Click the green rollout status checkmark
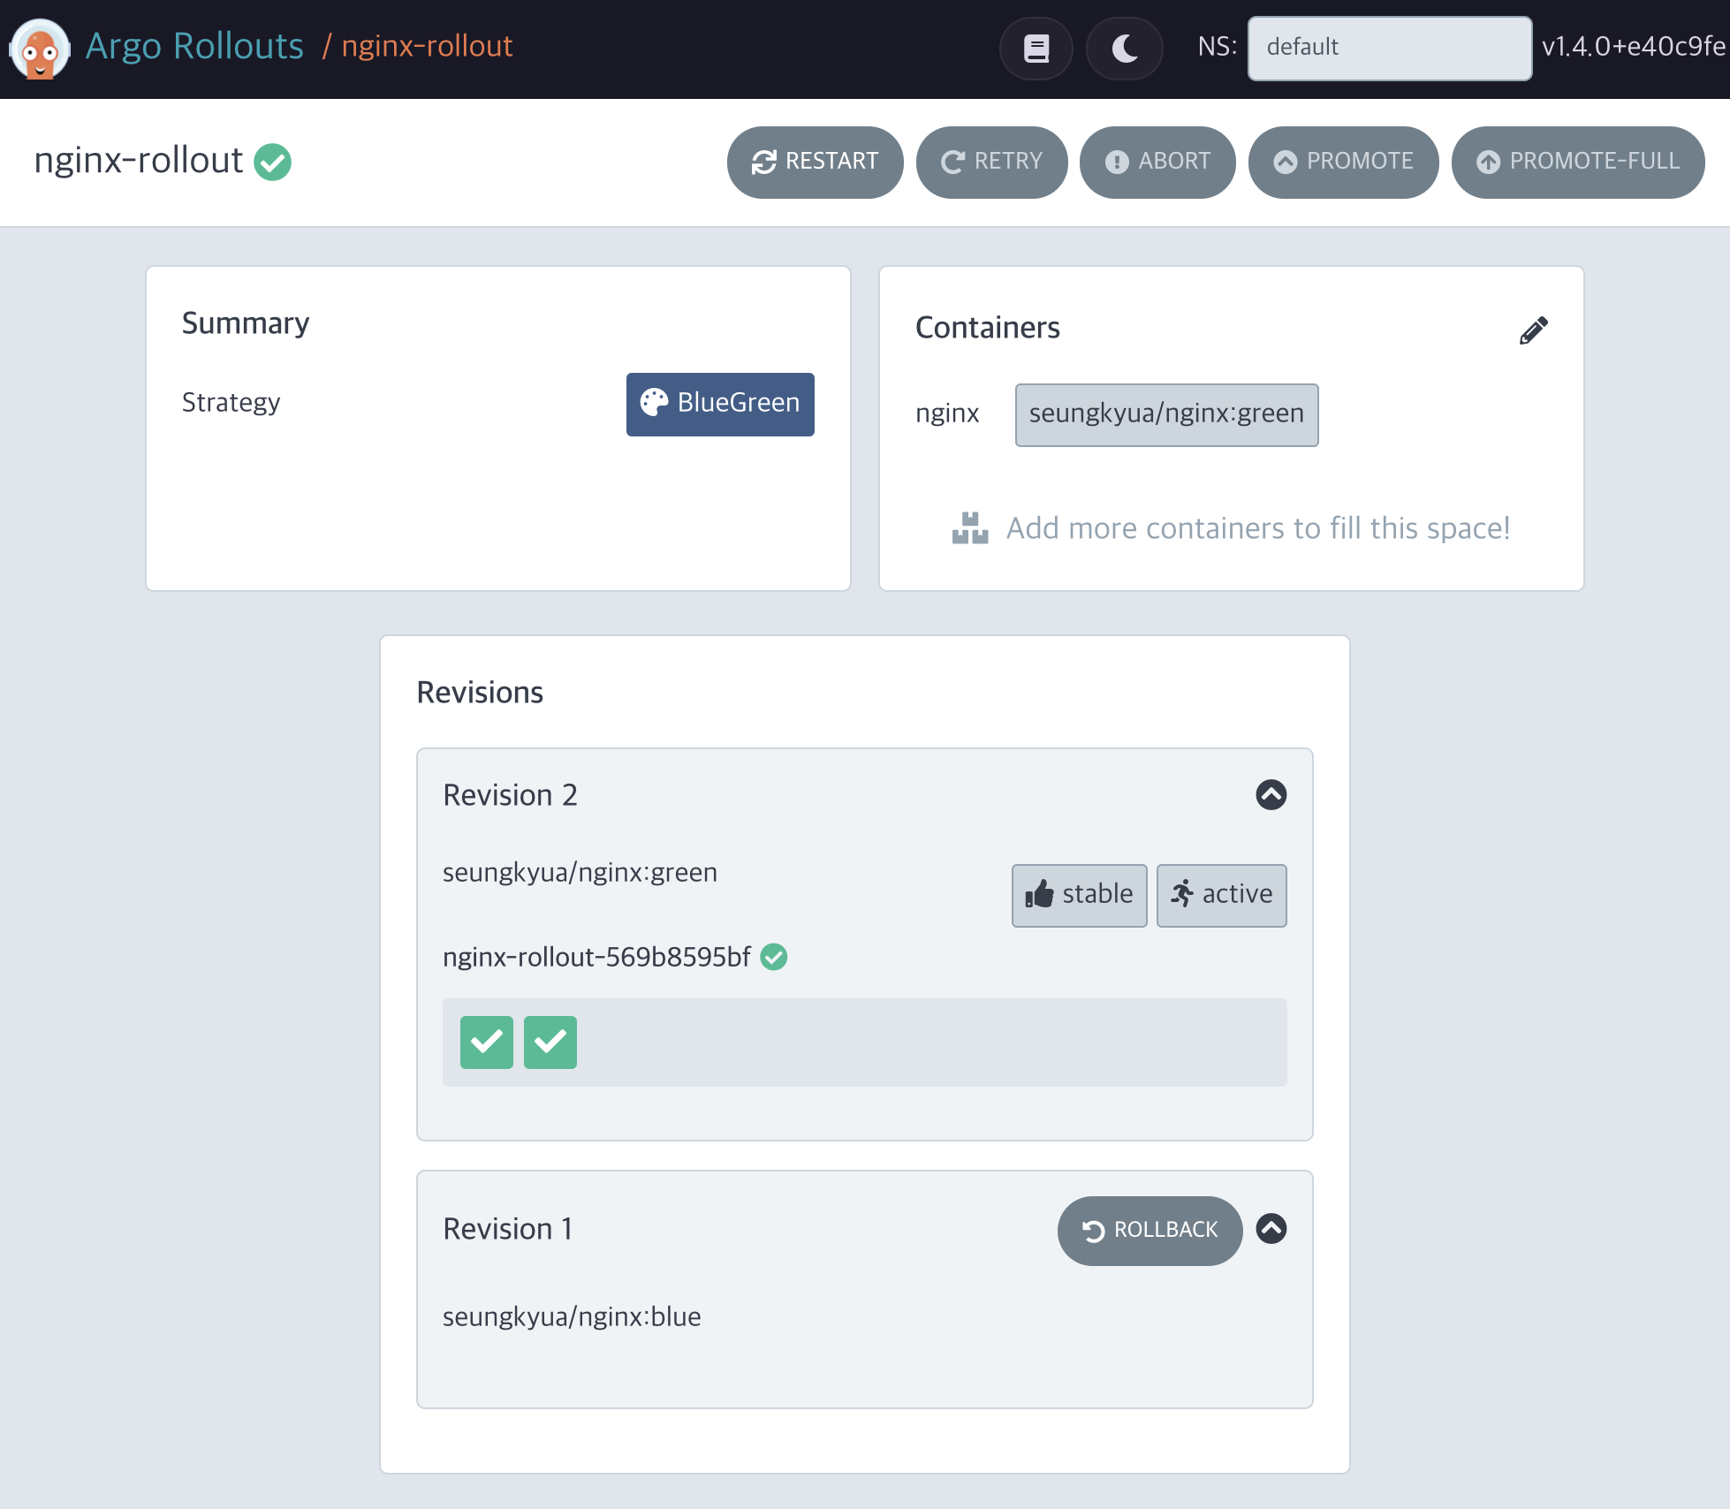Image resolution: width=1730 pixels, height=1509 pixels. click(273, 162)
